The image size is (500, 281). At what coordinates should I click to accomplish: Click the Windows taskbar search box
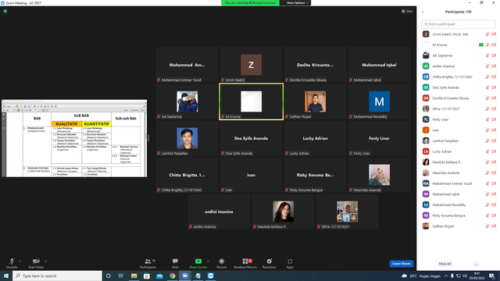pyautogui.click(x=57, y=276)
